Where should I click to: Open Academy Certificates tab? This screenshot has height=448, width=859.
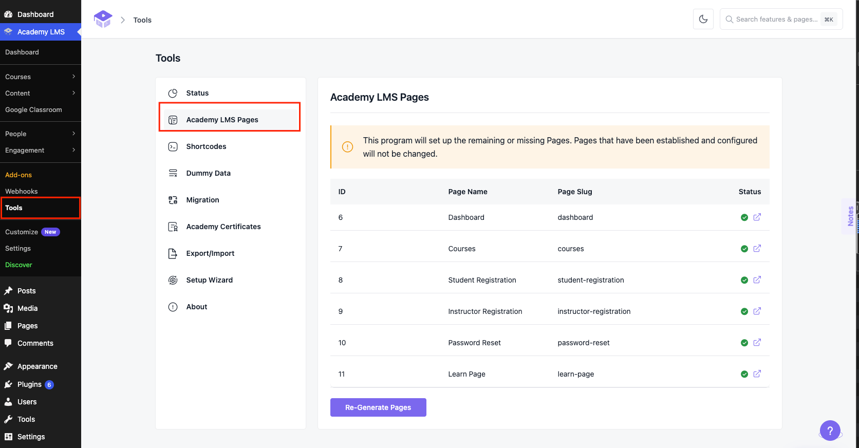(230, 227)
